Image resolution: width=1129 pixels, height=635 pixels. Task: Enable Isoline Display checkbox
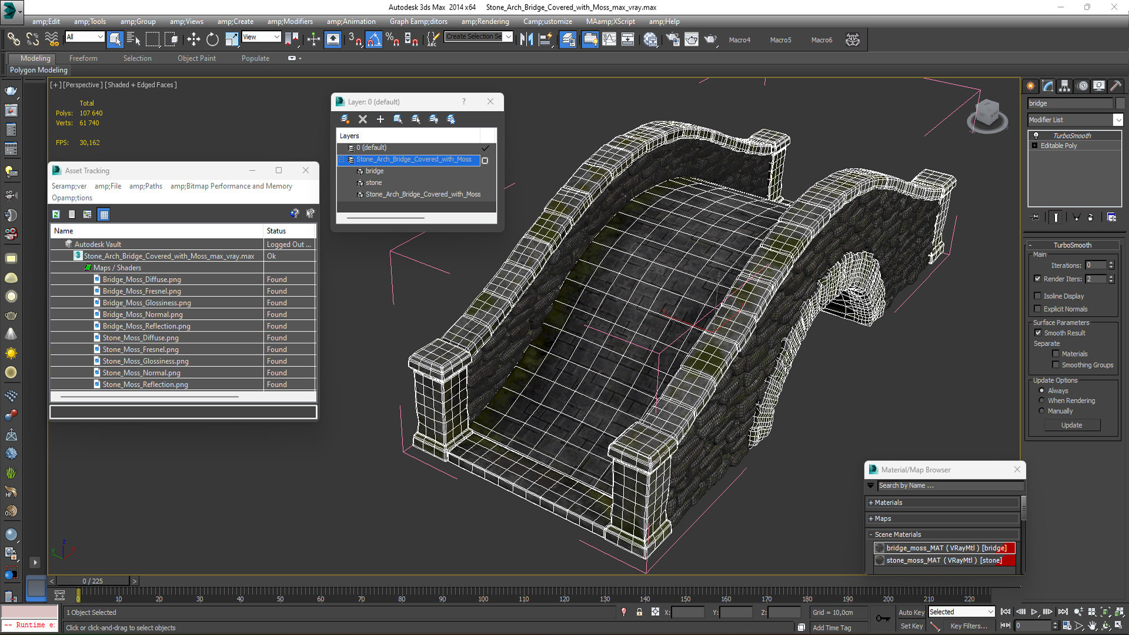1038,296
